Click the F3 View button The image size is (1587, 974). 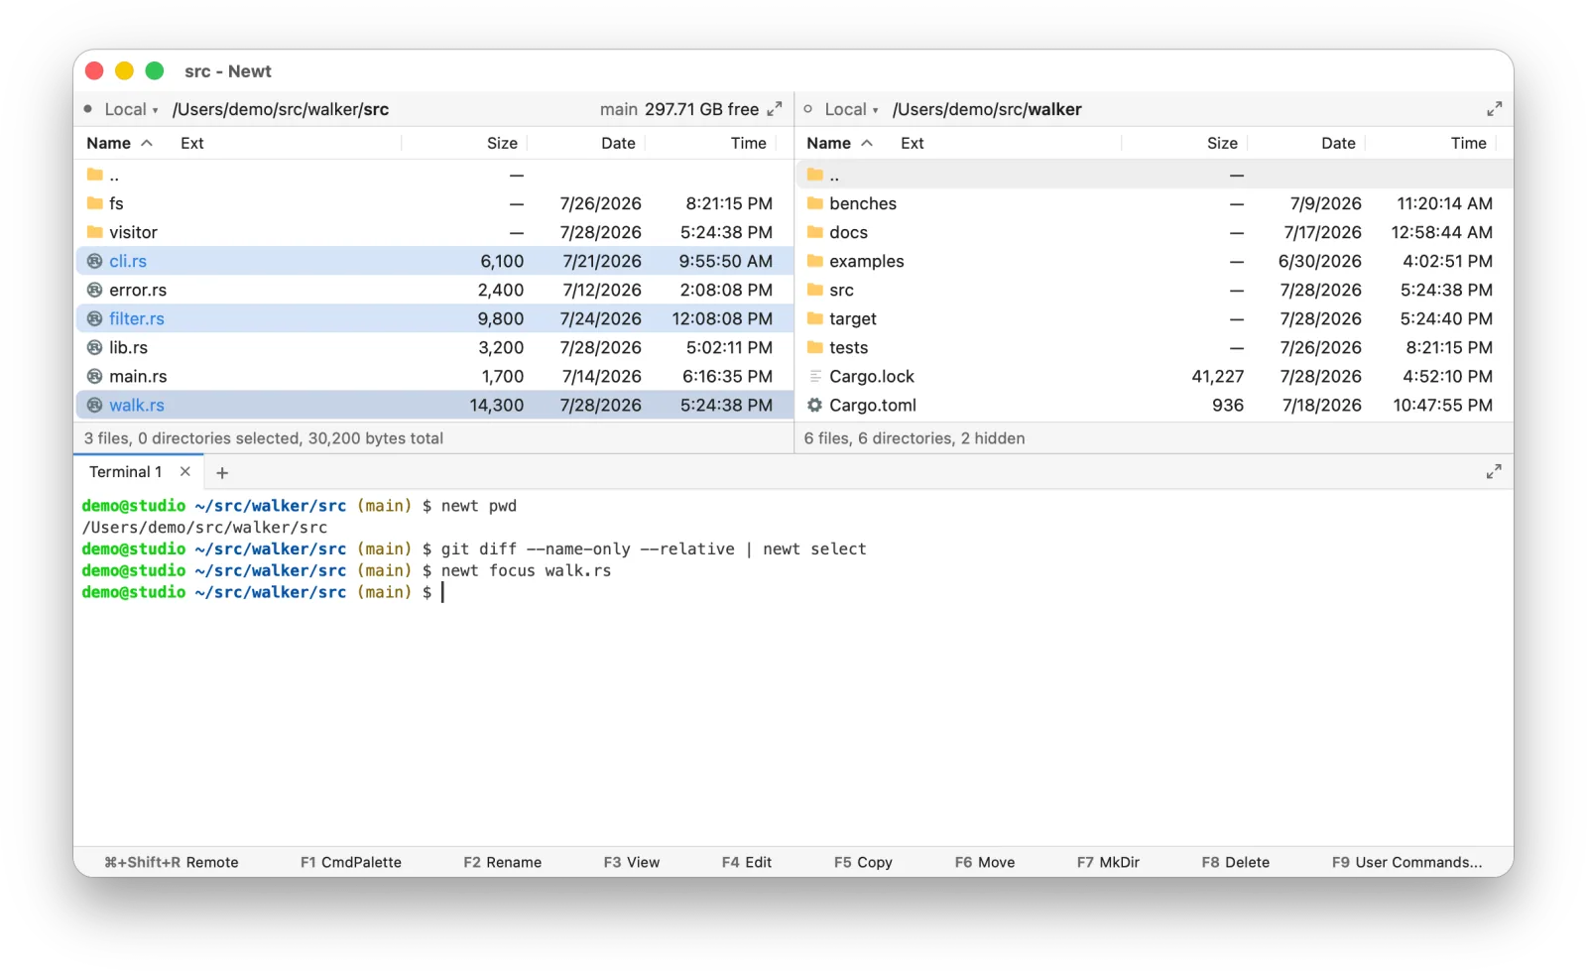click(x=632, y=862)
